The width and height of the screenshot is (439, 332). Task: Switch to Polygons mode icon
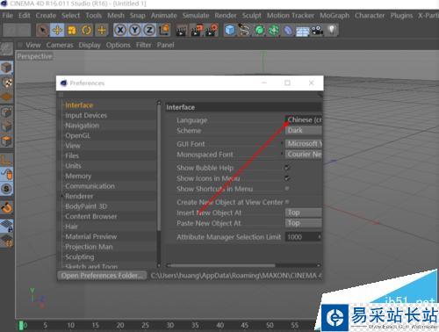click(x=6, y=141)
